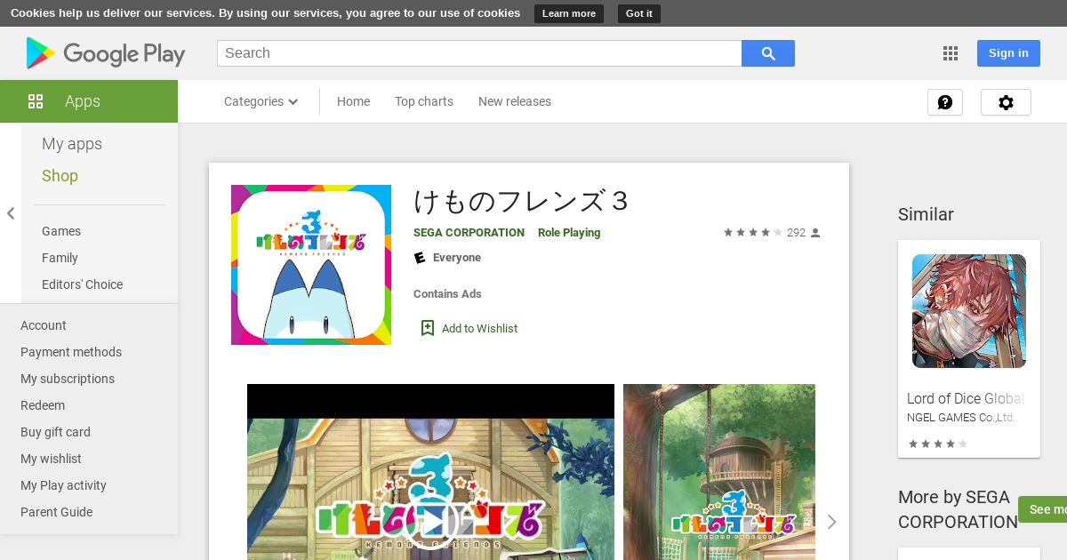Click the Redeem link
This screenshot has width=1067, height=560.
(x=43, y=405)
